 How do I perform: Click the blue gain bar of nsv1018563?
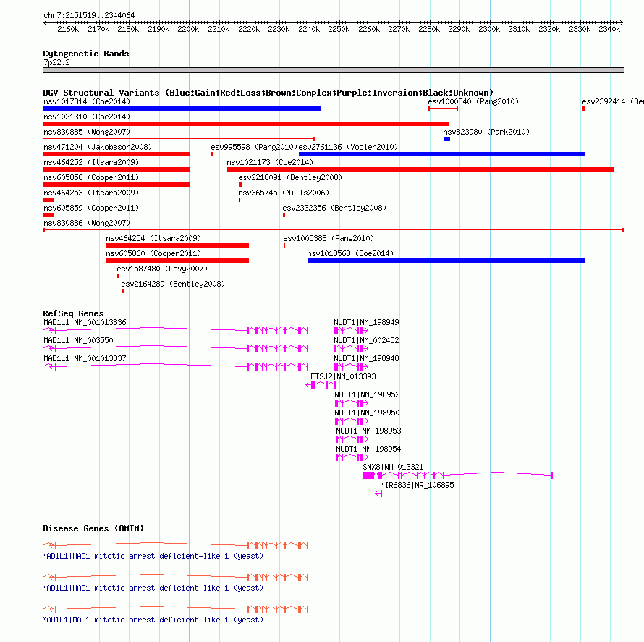(x=446, y=261)
